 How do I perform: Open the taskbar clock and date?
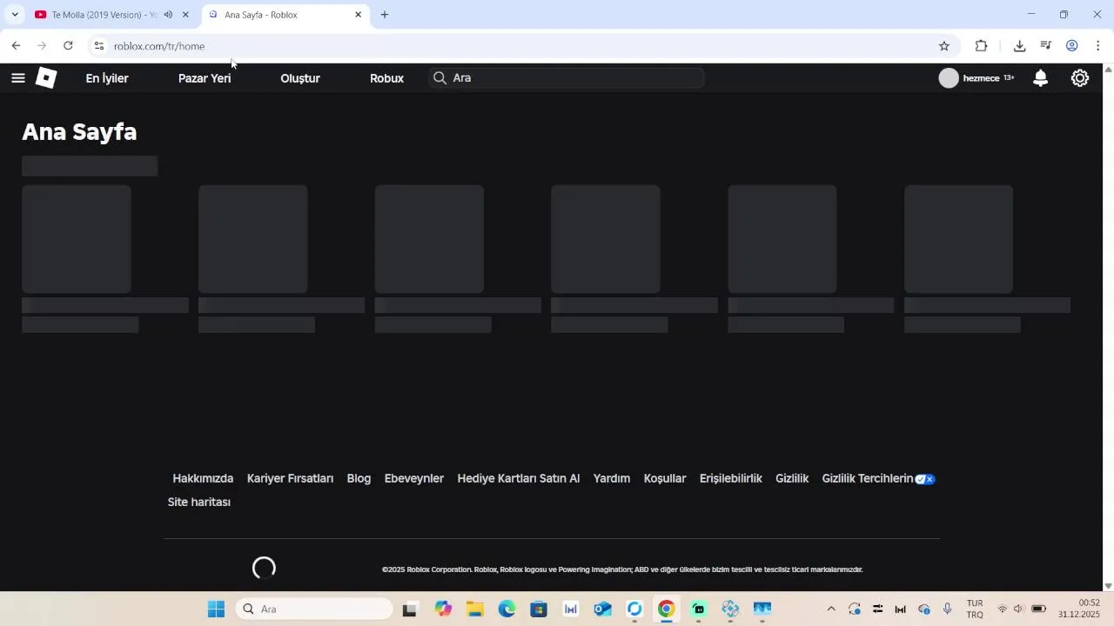(x=1079, y=609)
